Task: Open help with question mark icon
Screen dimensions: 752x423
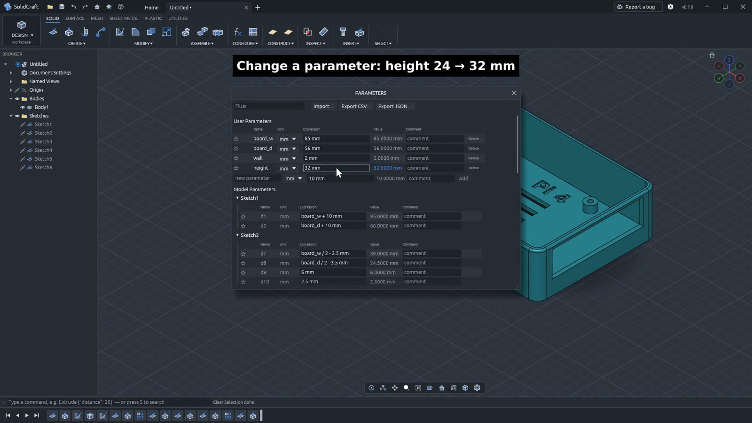Action: 120,7
